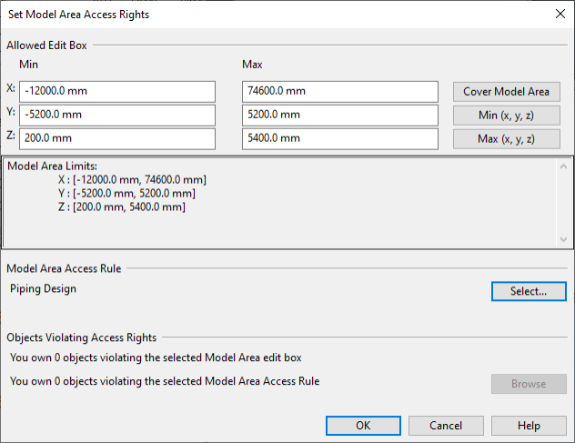Click the Piping Design access rule label
This screenshot has height=443, width=575.
[x=43, y=289]
